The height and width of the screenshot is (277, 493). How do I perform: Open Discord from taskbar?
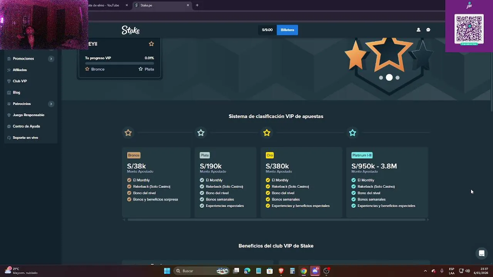(x=315, y=271)
